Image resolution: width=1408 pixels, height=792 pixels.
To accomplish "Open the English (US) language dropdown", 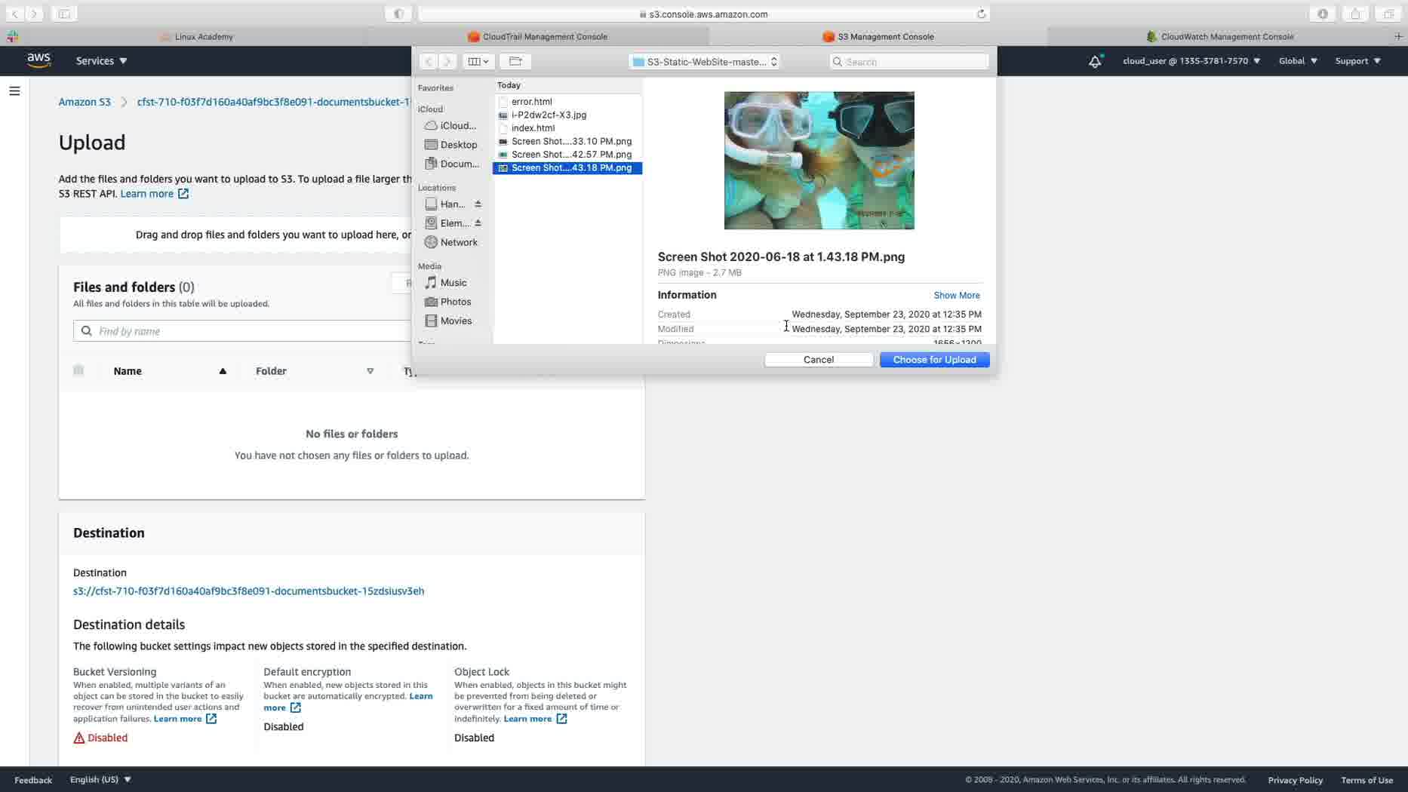I will [x=100, y=780].
